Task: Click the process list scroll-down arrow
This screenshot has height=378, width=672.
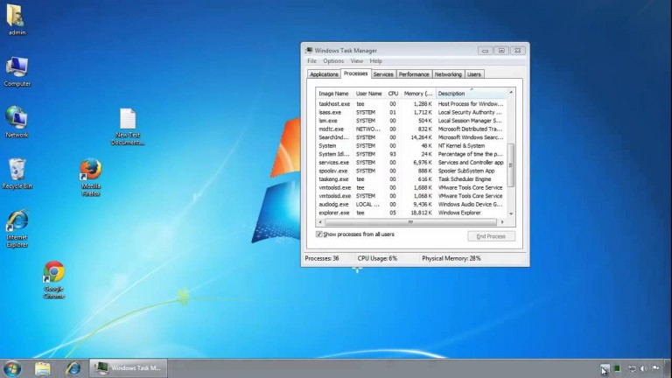Action: (x=511, y=213)
